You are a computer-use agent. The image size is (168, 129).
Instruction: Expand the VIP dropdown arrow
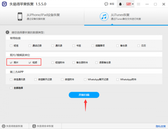(x=133, y=4)
